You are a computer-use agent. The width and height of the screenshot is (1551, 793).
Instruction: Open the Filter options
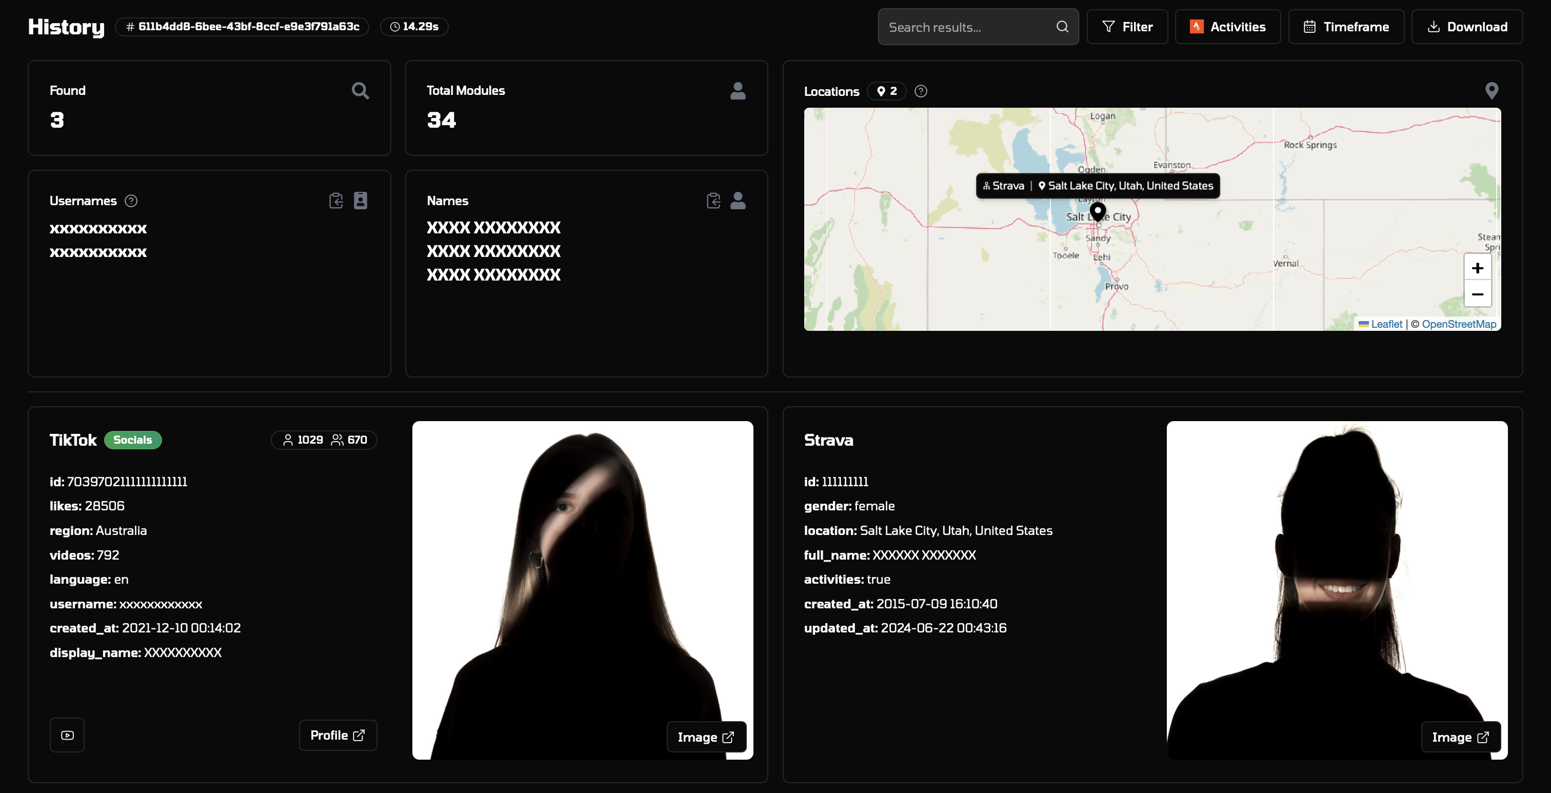click(1127, 27)
